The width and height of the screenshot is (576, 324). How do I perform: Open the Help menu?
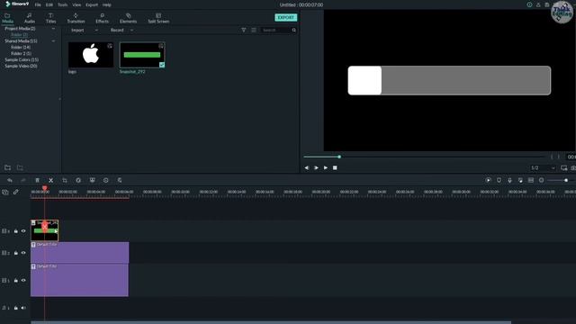coord(107,4)
